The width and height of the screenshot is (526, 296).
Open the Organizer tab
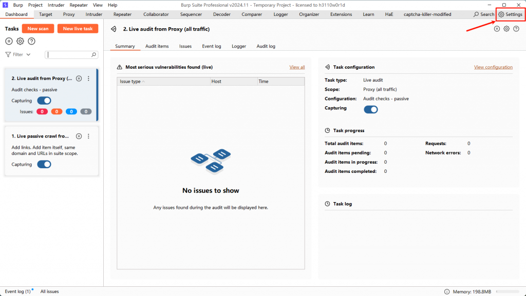pos(309,14)
